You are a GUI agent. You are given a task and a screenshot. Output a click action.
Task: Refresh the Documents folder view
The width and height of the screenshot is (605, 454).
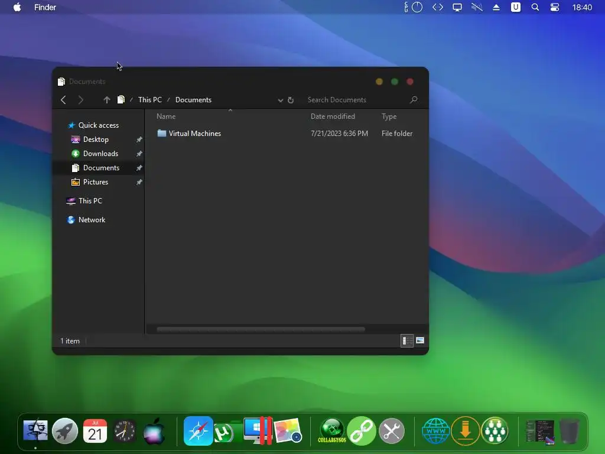pos(291,100)
